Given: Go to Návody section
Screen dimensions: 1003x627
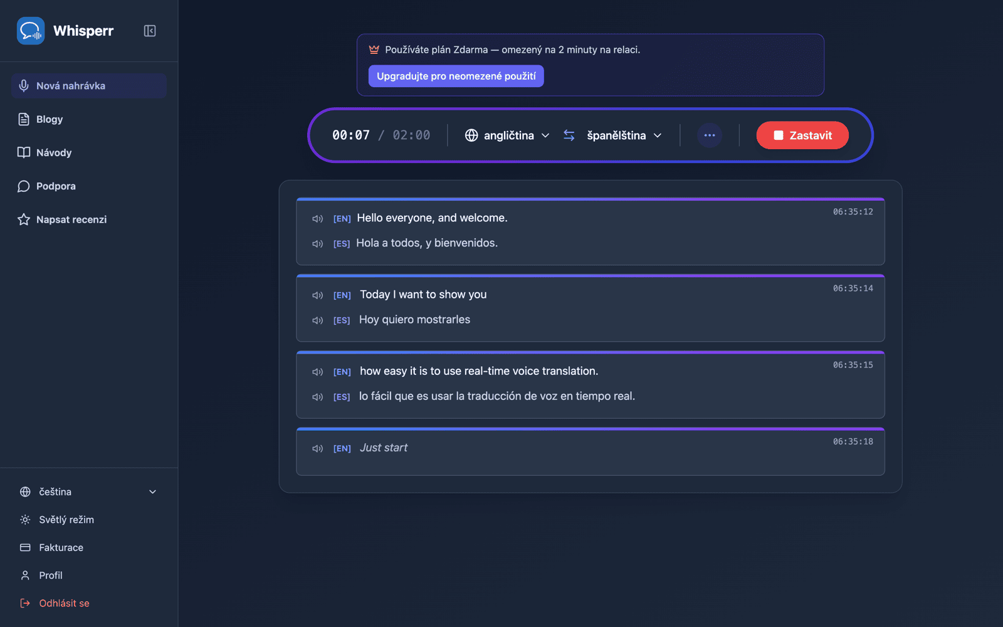Looking at the screenshot, I should point(88,152).
